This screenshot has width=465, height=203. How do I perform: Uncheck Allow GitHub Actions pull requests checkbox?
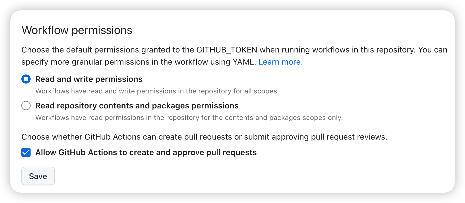(26, 152)
